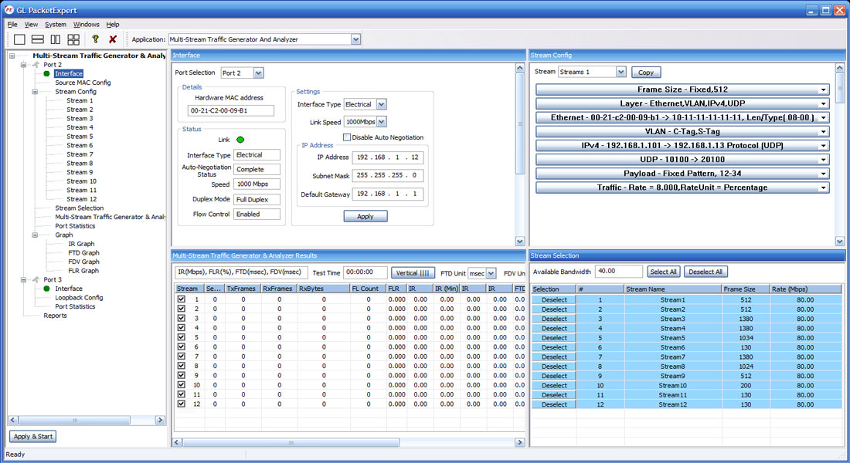Click the Hardware MAC address field

(231, 110)
